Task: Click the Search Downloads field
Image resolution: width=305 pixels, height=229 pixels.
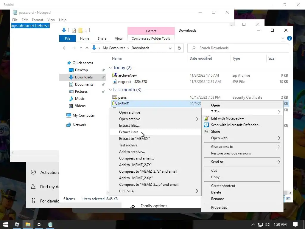Action: tap(238, 48)
